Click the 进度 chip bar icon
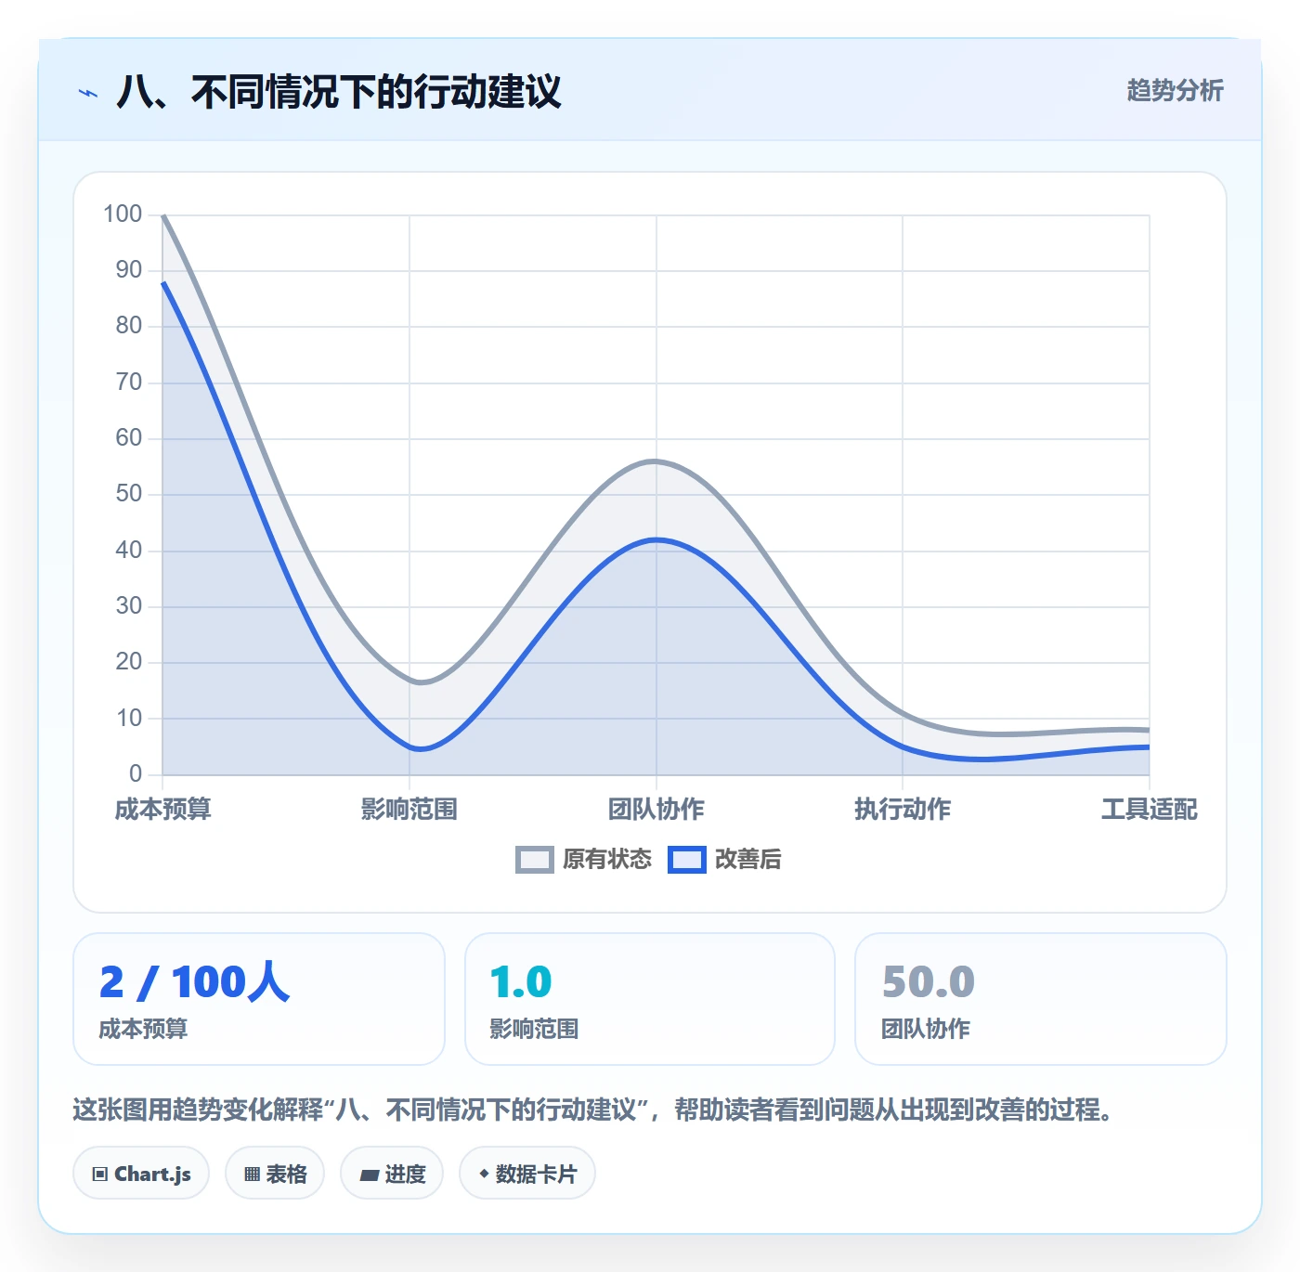 click(369, 1175)
